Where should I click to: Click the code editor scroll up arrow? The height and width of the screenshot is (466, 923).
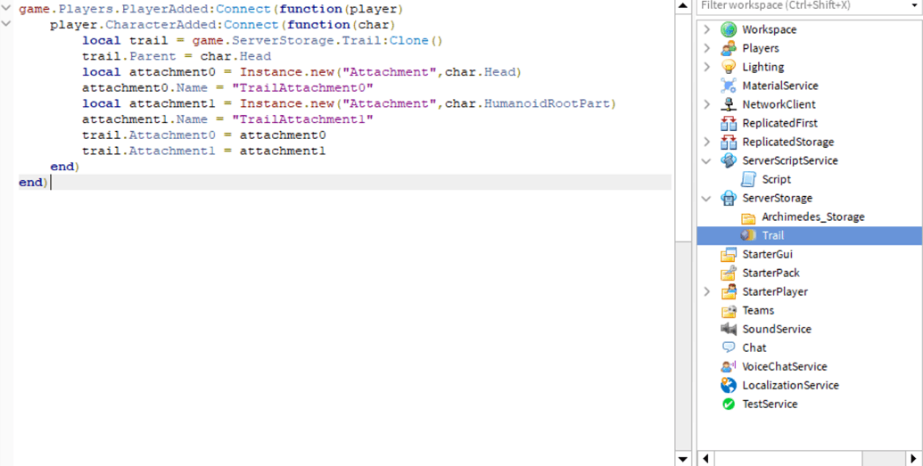683,6
